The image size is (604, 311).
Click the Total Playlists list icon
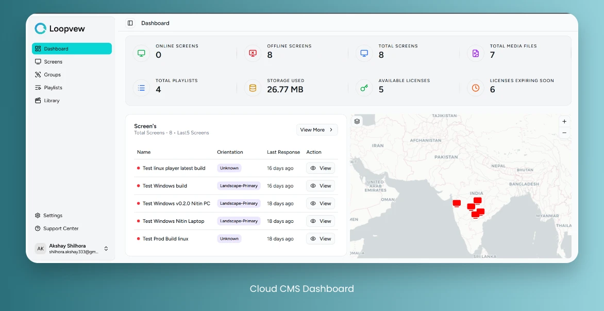pyautogui.click(x=141, y=88)
